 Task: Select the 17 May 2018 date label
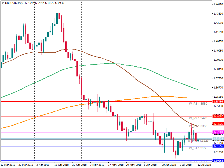[115, 165]
